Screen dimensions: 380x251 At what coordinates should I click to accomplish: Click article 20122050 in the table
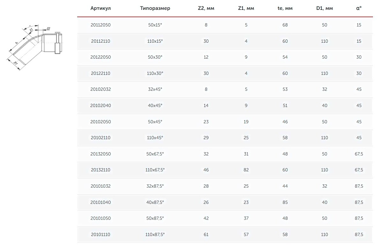click(100, 57)
